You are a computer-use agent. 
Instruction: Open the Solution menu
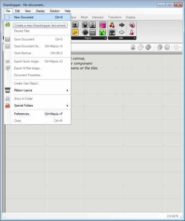pyautogui.click(x=55, y=11)
